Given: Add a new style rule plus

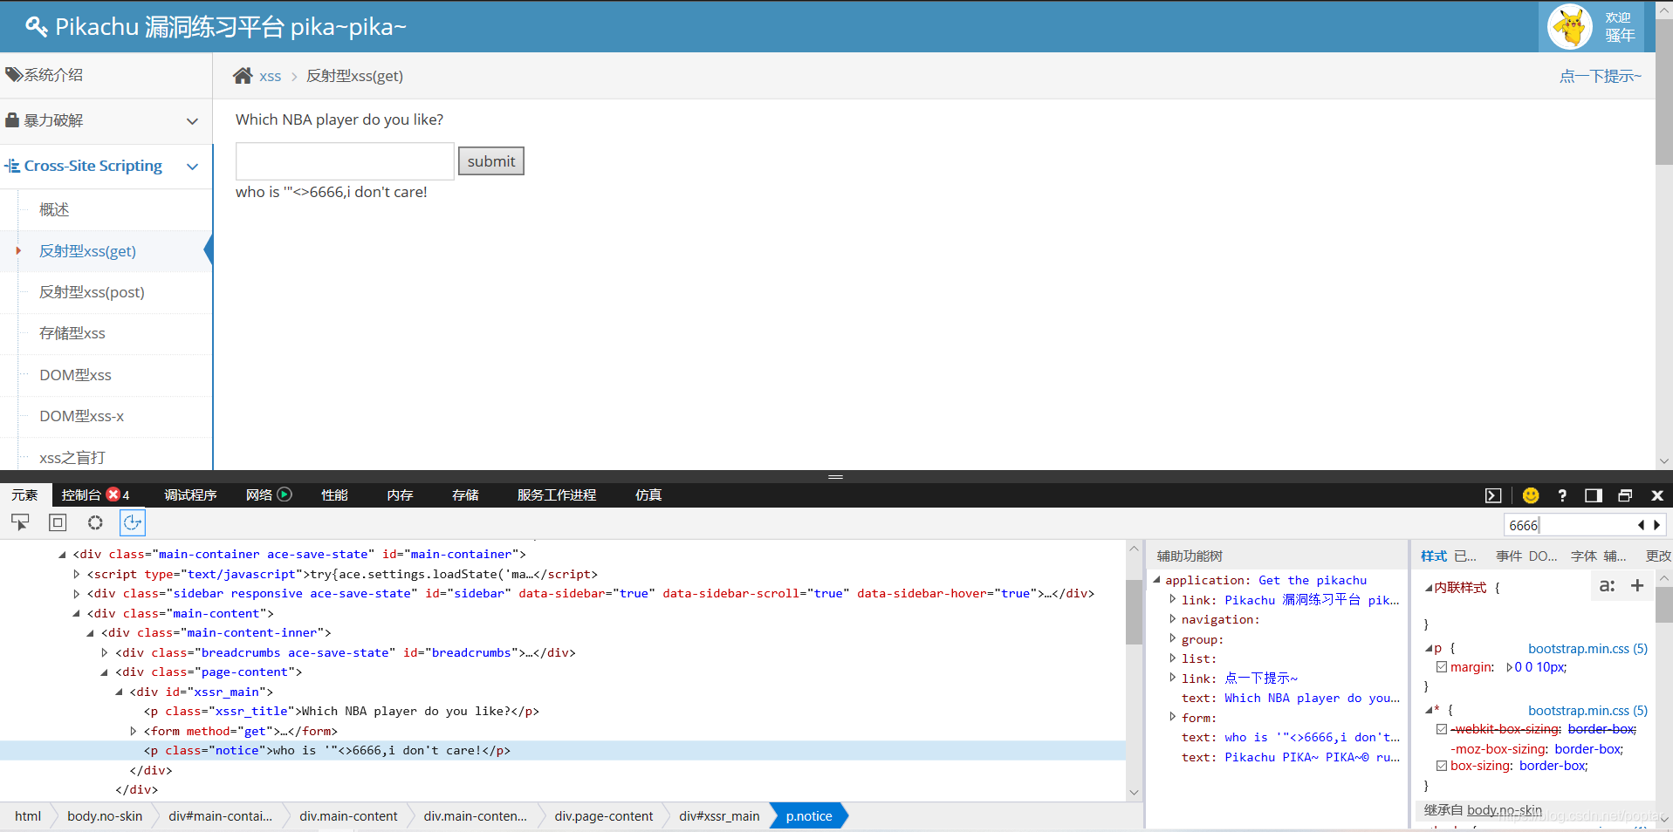Looking at the screenshot, I should (1637, 586).
